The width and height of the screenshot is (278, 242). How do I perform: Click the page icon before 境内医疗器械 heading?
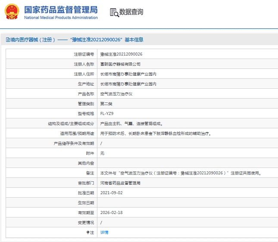8,40
